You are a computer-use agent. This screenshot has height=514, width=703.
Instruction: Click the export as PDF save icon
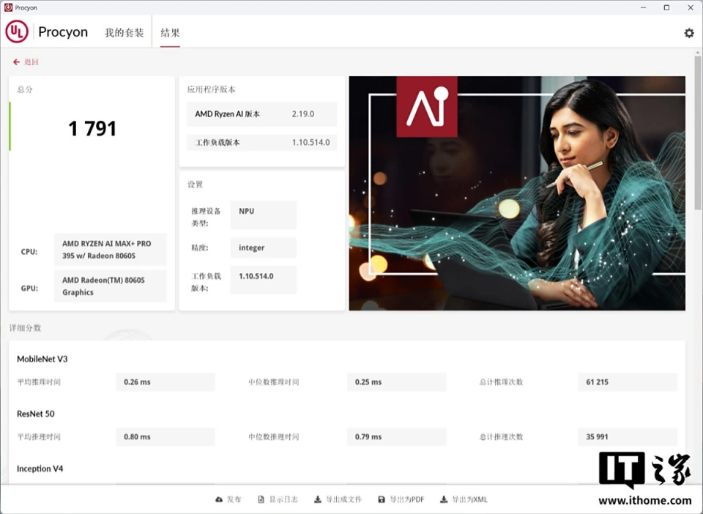tap(381, 499)
